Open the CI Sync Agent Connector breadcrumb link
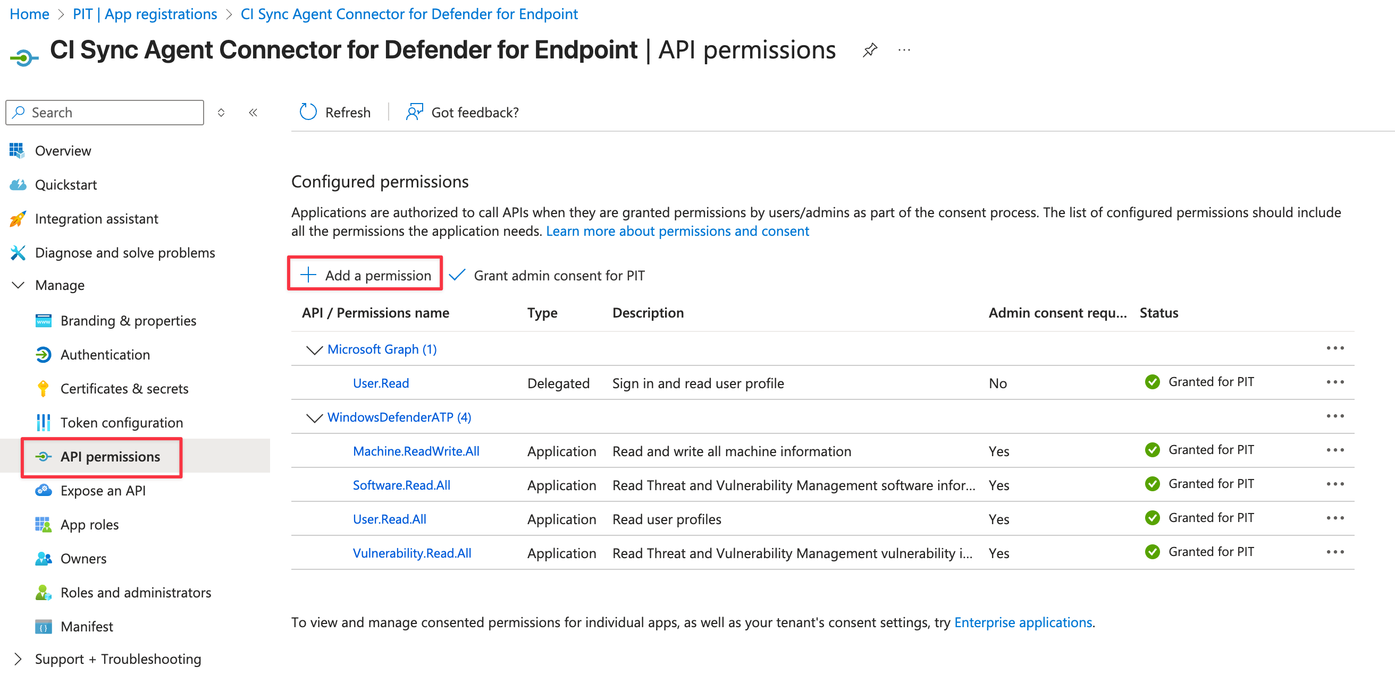Image resolution: width=1395 pixels, height=684 pixels. [x=409, y=13]
